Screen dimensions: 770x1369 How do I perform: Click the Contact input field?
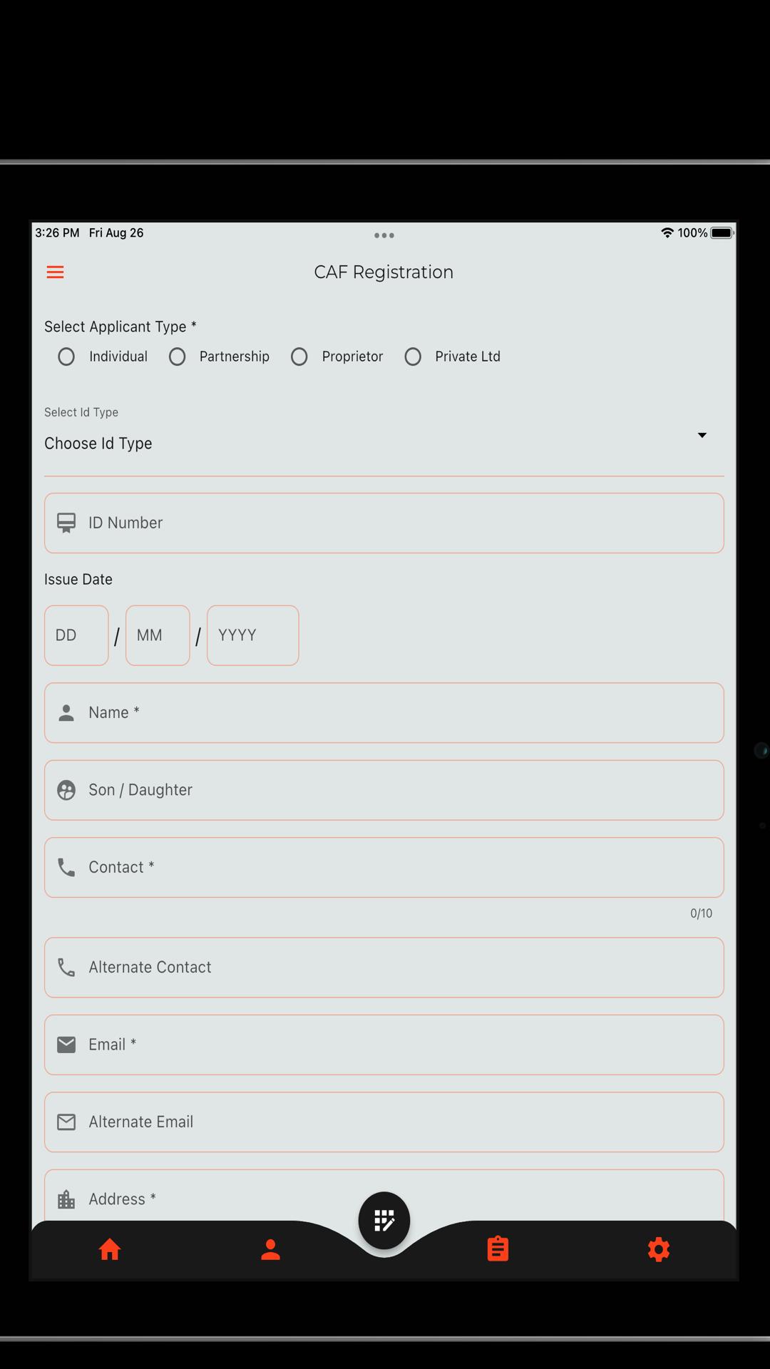pyautogui.click(x=384, y=867)
